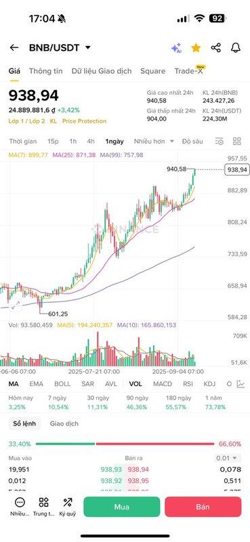Select the 15p timeframe
The height and width of the screenshot is (542, 250).
(53, 142)
